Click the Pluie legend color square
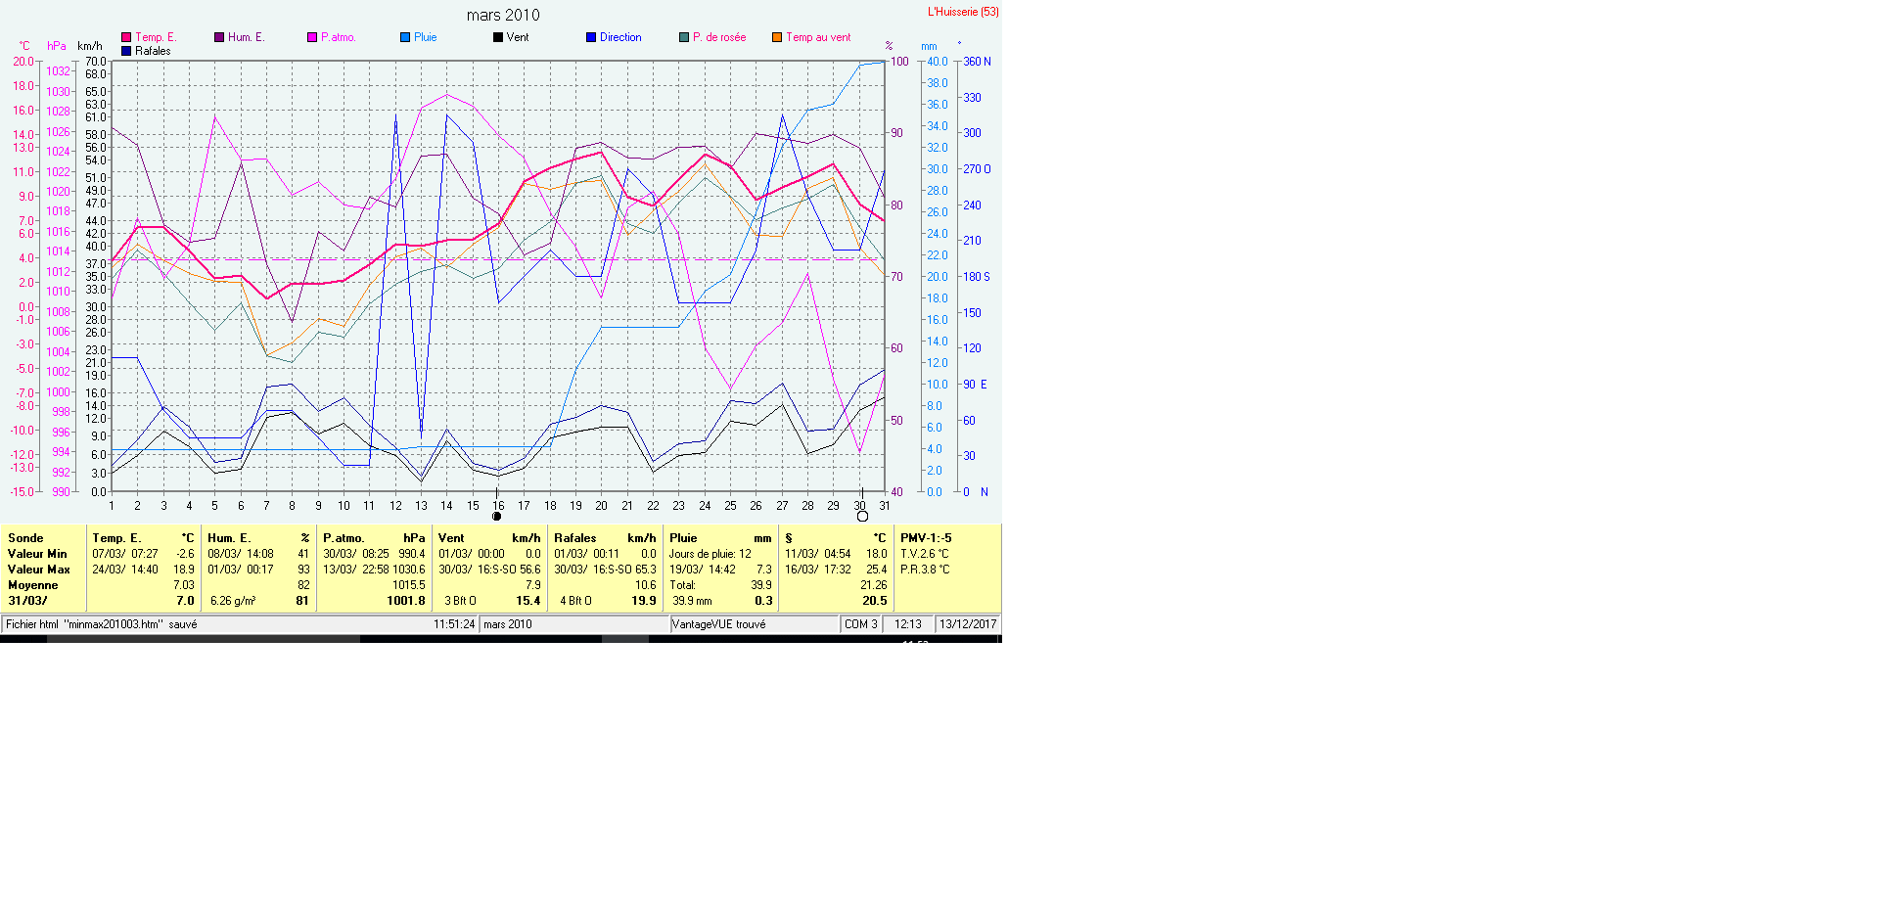This screenshot has width=1879, height=913. tap(405, 37)
